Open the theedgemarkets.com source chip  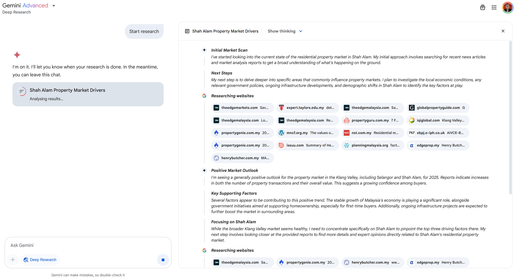(242, 108)
